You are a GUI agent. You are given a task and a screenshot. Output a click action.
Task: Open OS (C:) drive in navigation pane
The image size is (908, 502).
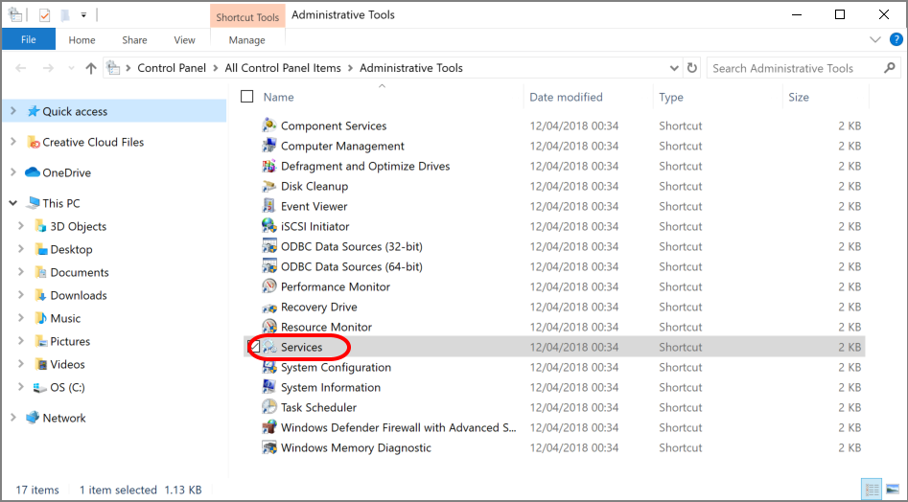coord(67,387)
